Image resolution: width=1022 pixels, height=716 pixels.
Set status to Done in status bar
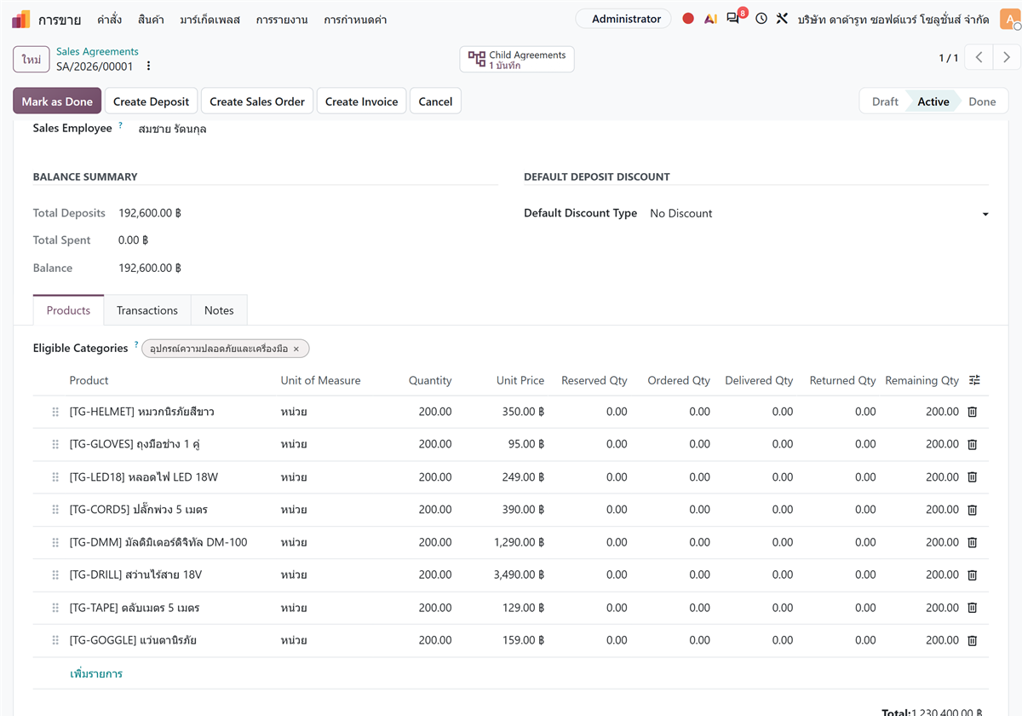coord(981,101)
